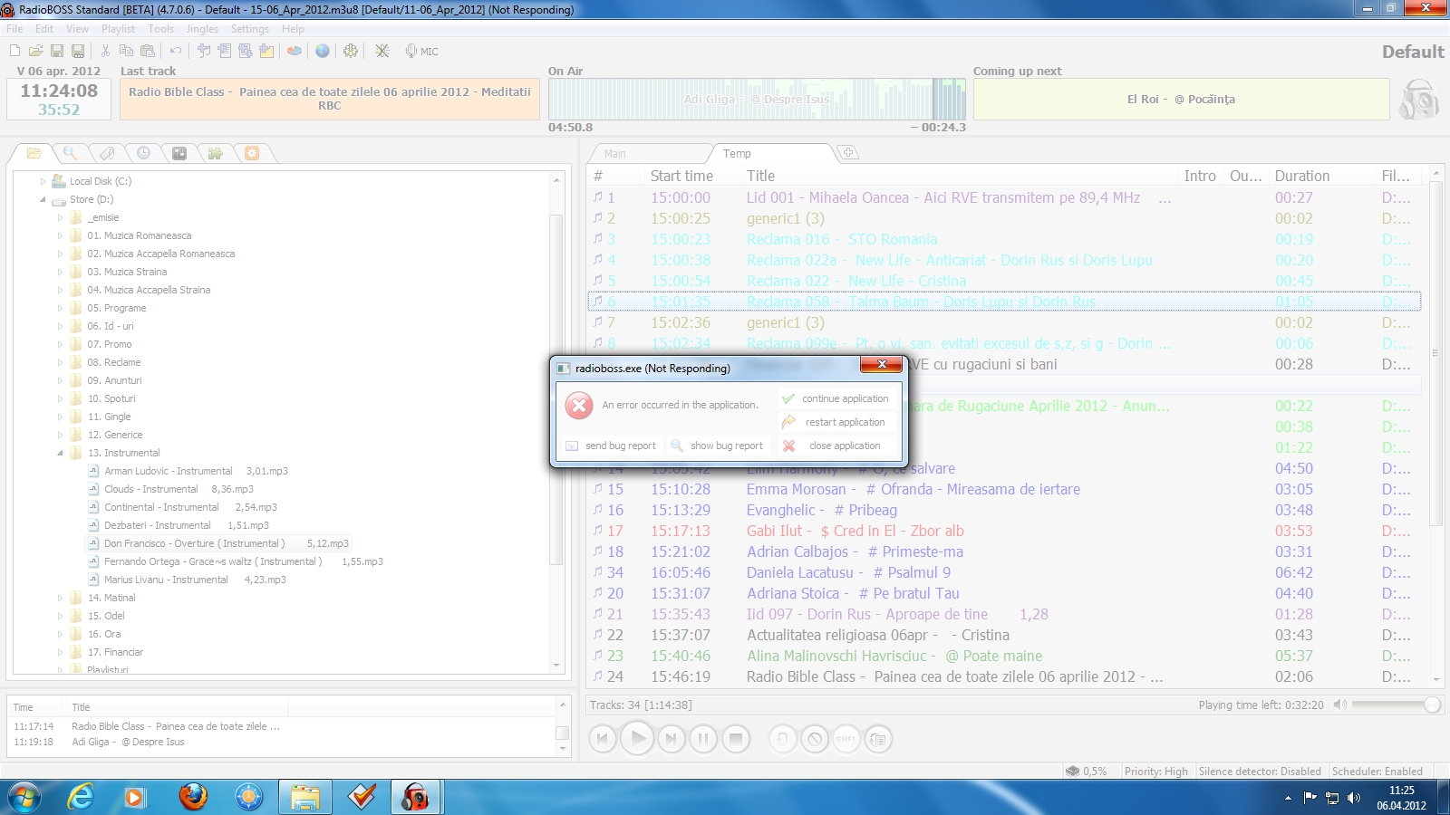Add a new playlist tab with plus icon
The width and height of the screenshot is (1450, 815).
coord(848,153)
